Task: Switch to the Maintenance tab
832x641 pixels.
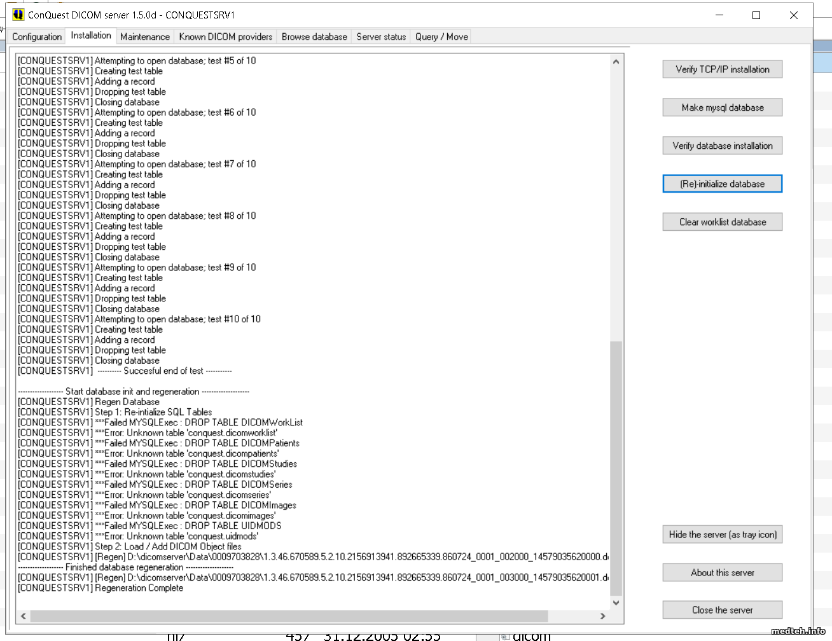Action: [x=145, y=37]
